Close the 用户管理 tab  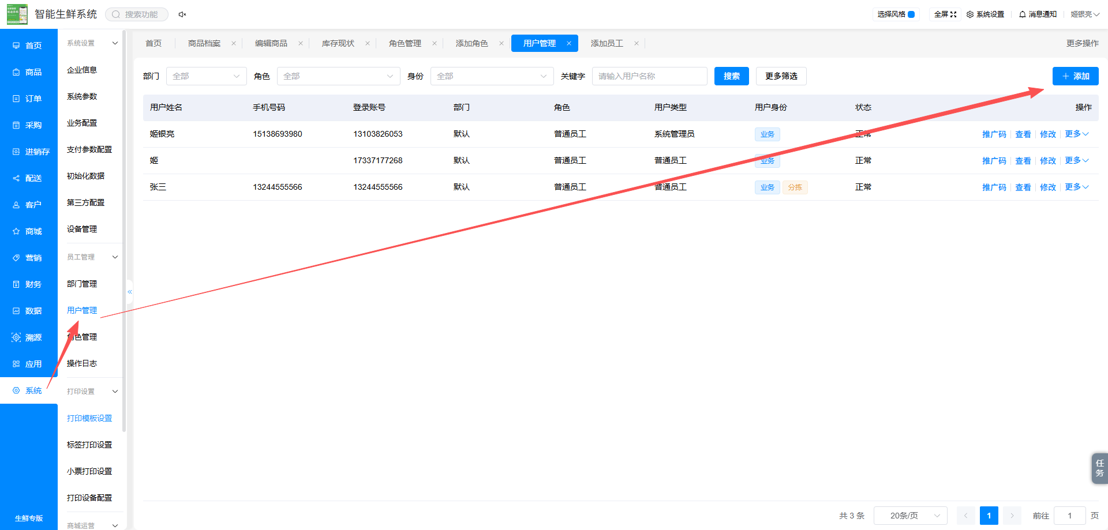point(569,43)
